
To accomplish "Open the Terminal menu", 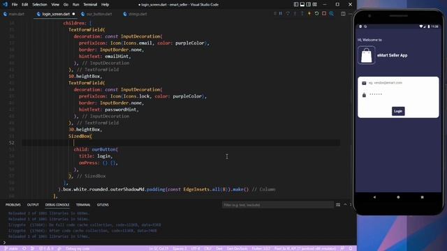I will click(x=90, y=5).
